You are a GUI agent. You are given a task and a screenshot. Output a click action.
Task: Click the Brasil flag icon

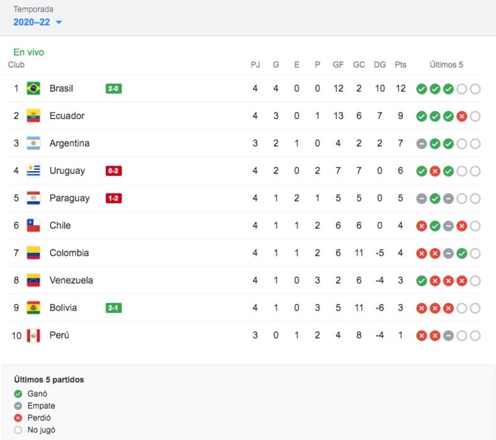[x=33, y=89]
